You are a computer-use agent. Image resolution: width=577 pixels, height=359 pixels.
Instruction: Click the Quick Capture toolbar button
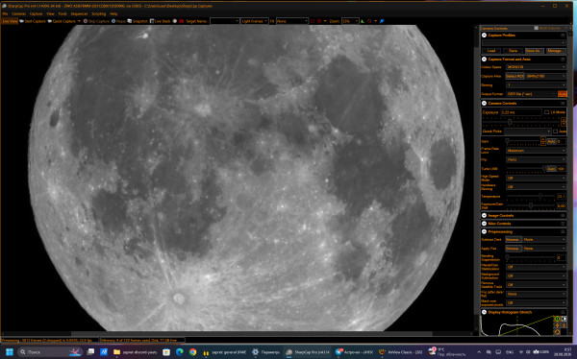point(62,21)
